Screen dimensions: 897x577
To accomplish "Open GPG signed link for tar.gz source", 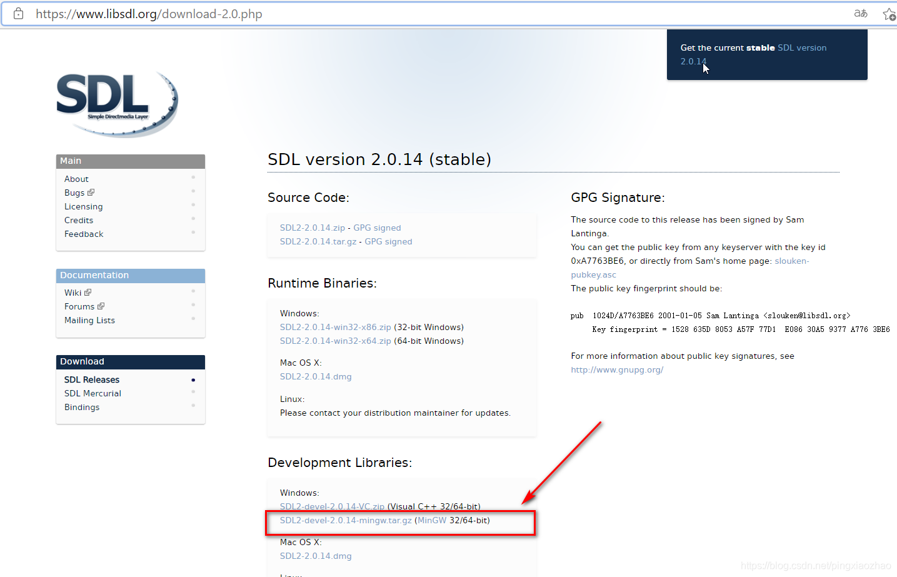I will click(388, 241).
